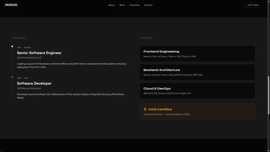The image size is (270, 152).
Task: Click the page vertical scrollbar thumb
Action: (x=268, y=95)
